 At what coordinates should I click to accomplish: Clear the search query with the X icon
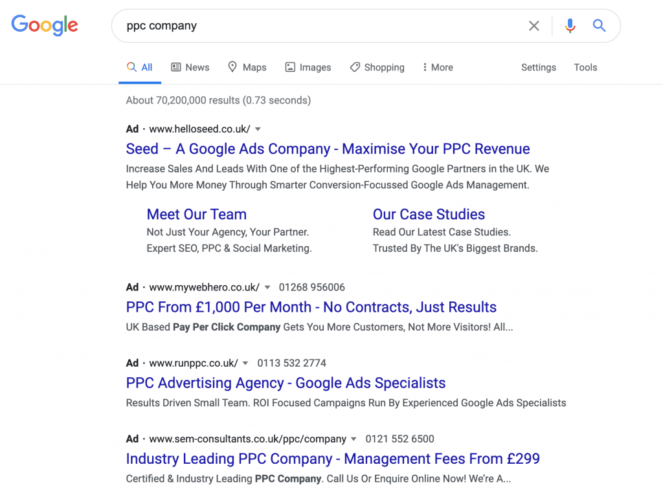click(x=534, y=26)
